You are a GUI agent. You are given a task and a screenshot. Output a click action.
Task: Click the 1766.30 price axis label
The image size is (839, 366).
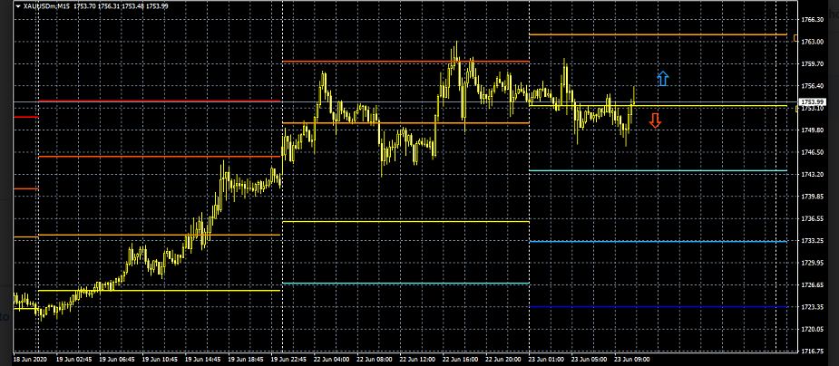coord(813,19)
